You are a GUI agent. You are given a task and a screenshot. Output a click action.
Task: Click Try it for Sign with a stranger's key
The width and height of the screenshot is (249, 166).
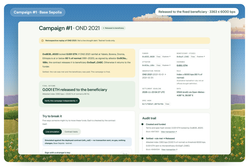pos(125,153)
